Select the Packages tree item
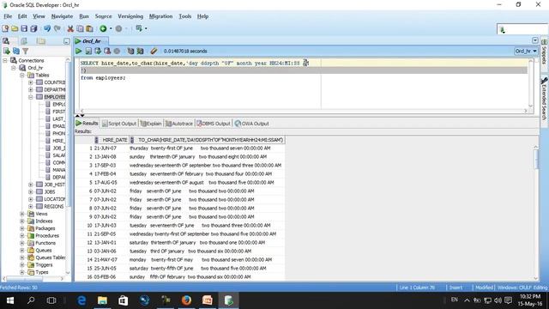 [x=45, y=228]
